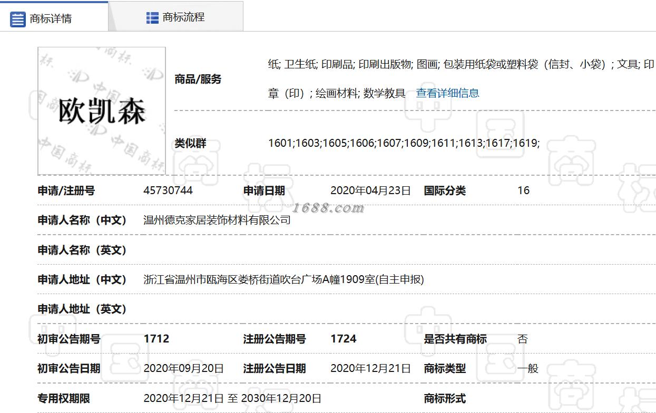Select the applicant address in 浙江省温州市

point(283,279)
